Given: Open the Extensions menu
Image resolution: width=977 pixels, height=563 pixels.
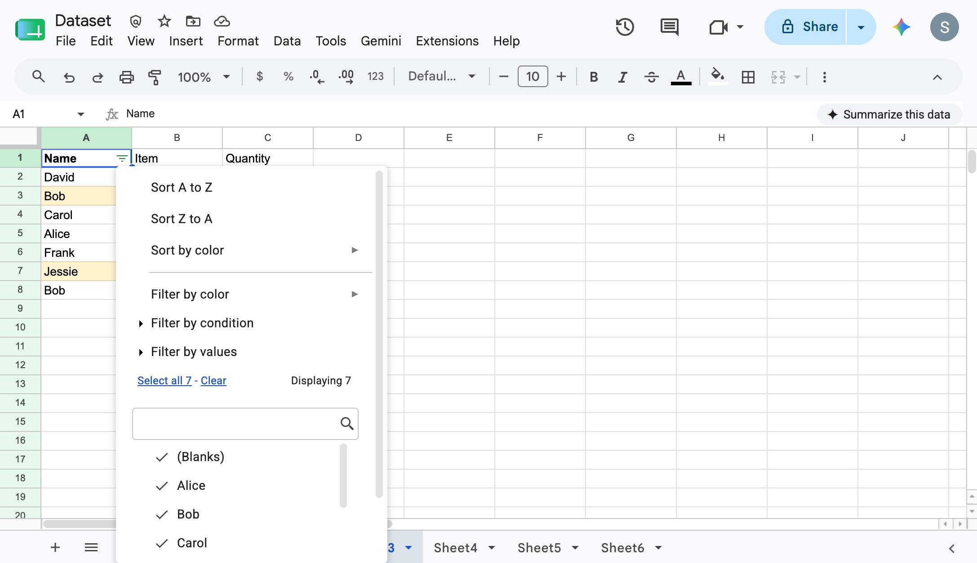Looking at the screenshot, I should 447,41.
